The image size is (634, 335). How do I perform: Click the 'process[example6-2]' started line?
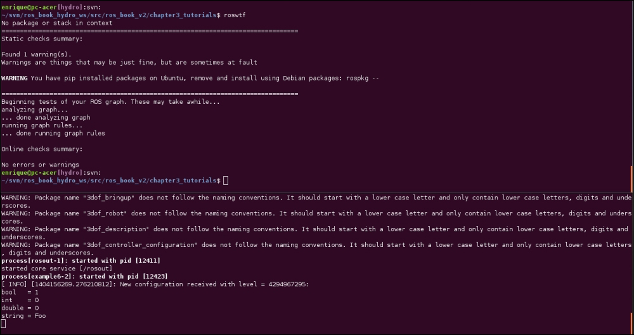[84, 276]
